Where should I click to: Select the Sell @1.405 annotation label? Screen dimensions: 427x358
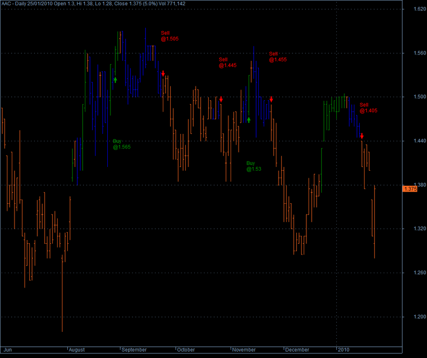tap(368, 108)
